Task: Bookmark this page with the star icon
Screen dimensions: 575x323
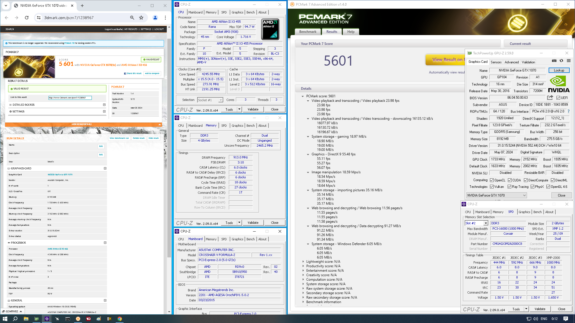Action: tap(141, 18)
